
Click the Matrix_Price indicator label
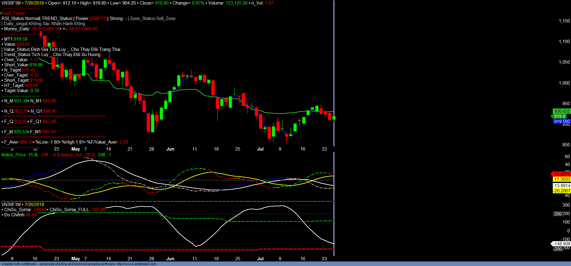coord(19,155)
